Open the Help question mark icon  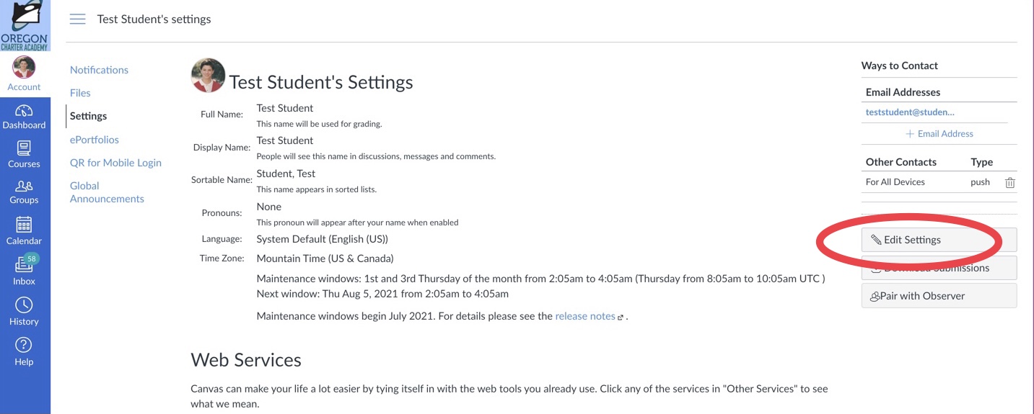click(x=24, y=345)
